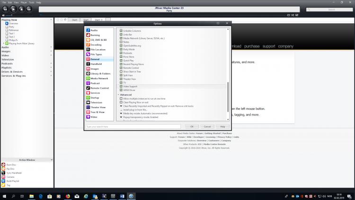Open the Audio options category
The image size is (355, 200).
tap(94, 30)
